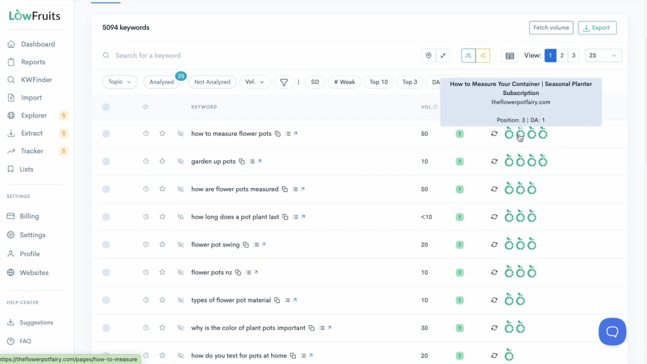Screen dimensions: 647x364
Task: Open the Dashboard page from sidebar
Action: pyautogui.click(x=31, y=44)
